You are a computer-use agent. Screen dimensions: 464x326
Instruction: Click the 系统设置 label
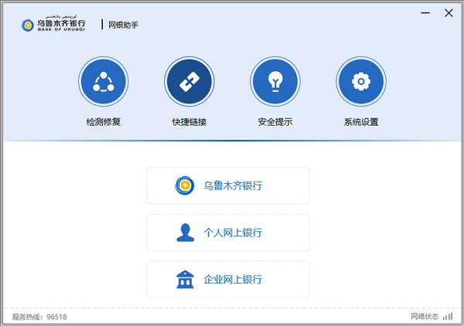pyautogui.click(x=361, y=122)
